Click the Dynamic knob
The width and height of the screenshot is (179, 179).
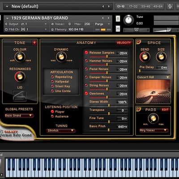coord(61,57)
